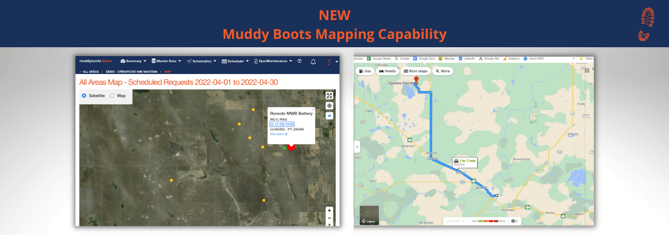Click the route origin point near Dunmore

tap(496, 196)
